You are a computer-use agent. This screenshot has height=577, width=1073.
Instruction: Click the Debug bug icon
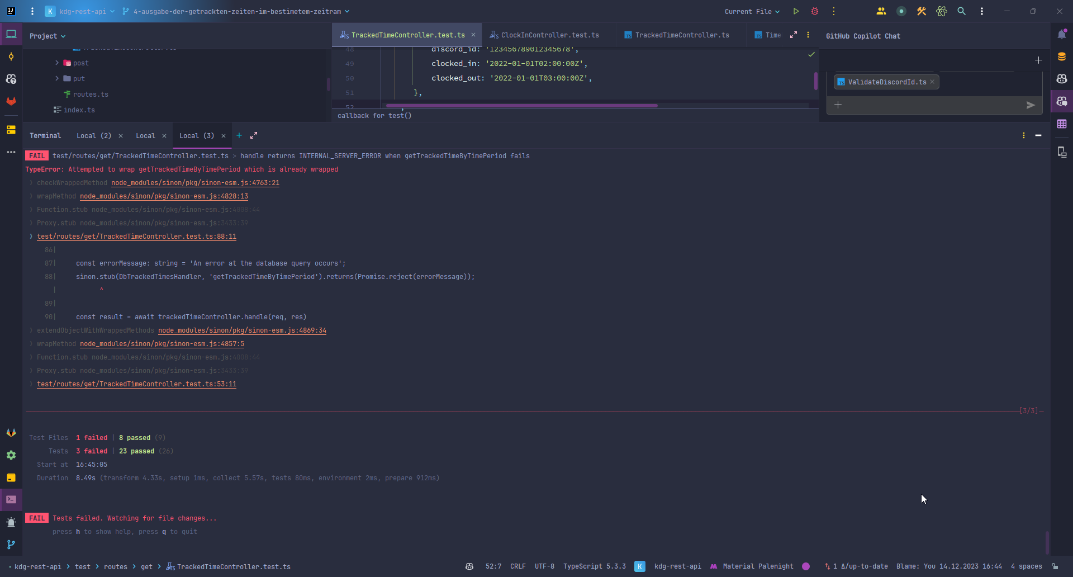(815, 11)
